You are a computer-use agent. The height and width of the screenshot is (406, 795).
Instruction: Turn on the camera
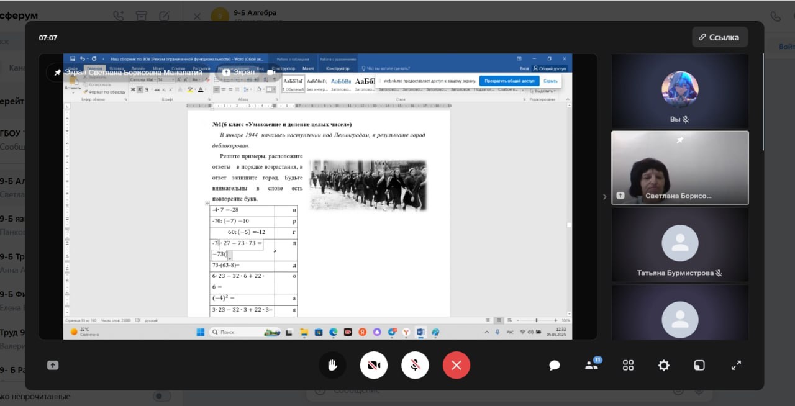373,365
